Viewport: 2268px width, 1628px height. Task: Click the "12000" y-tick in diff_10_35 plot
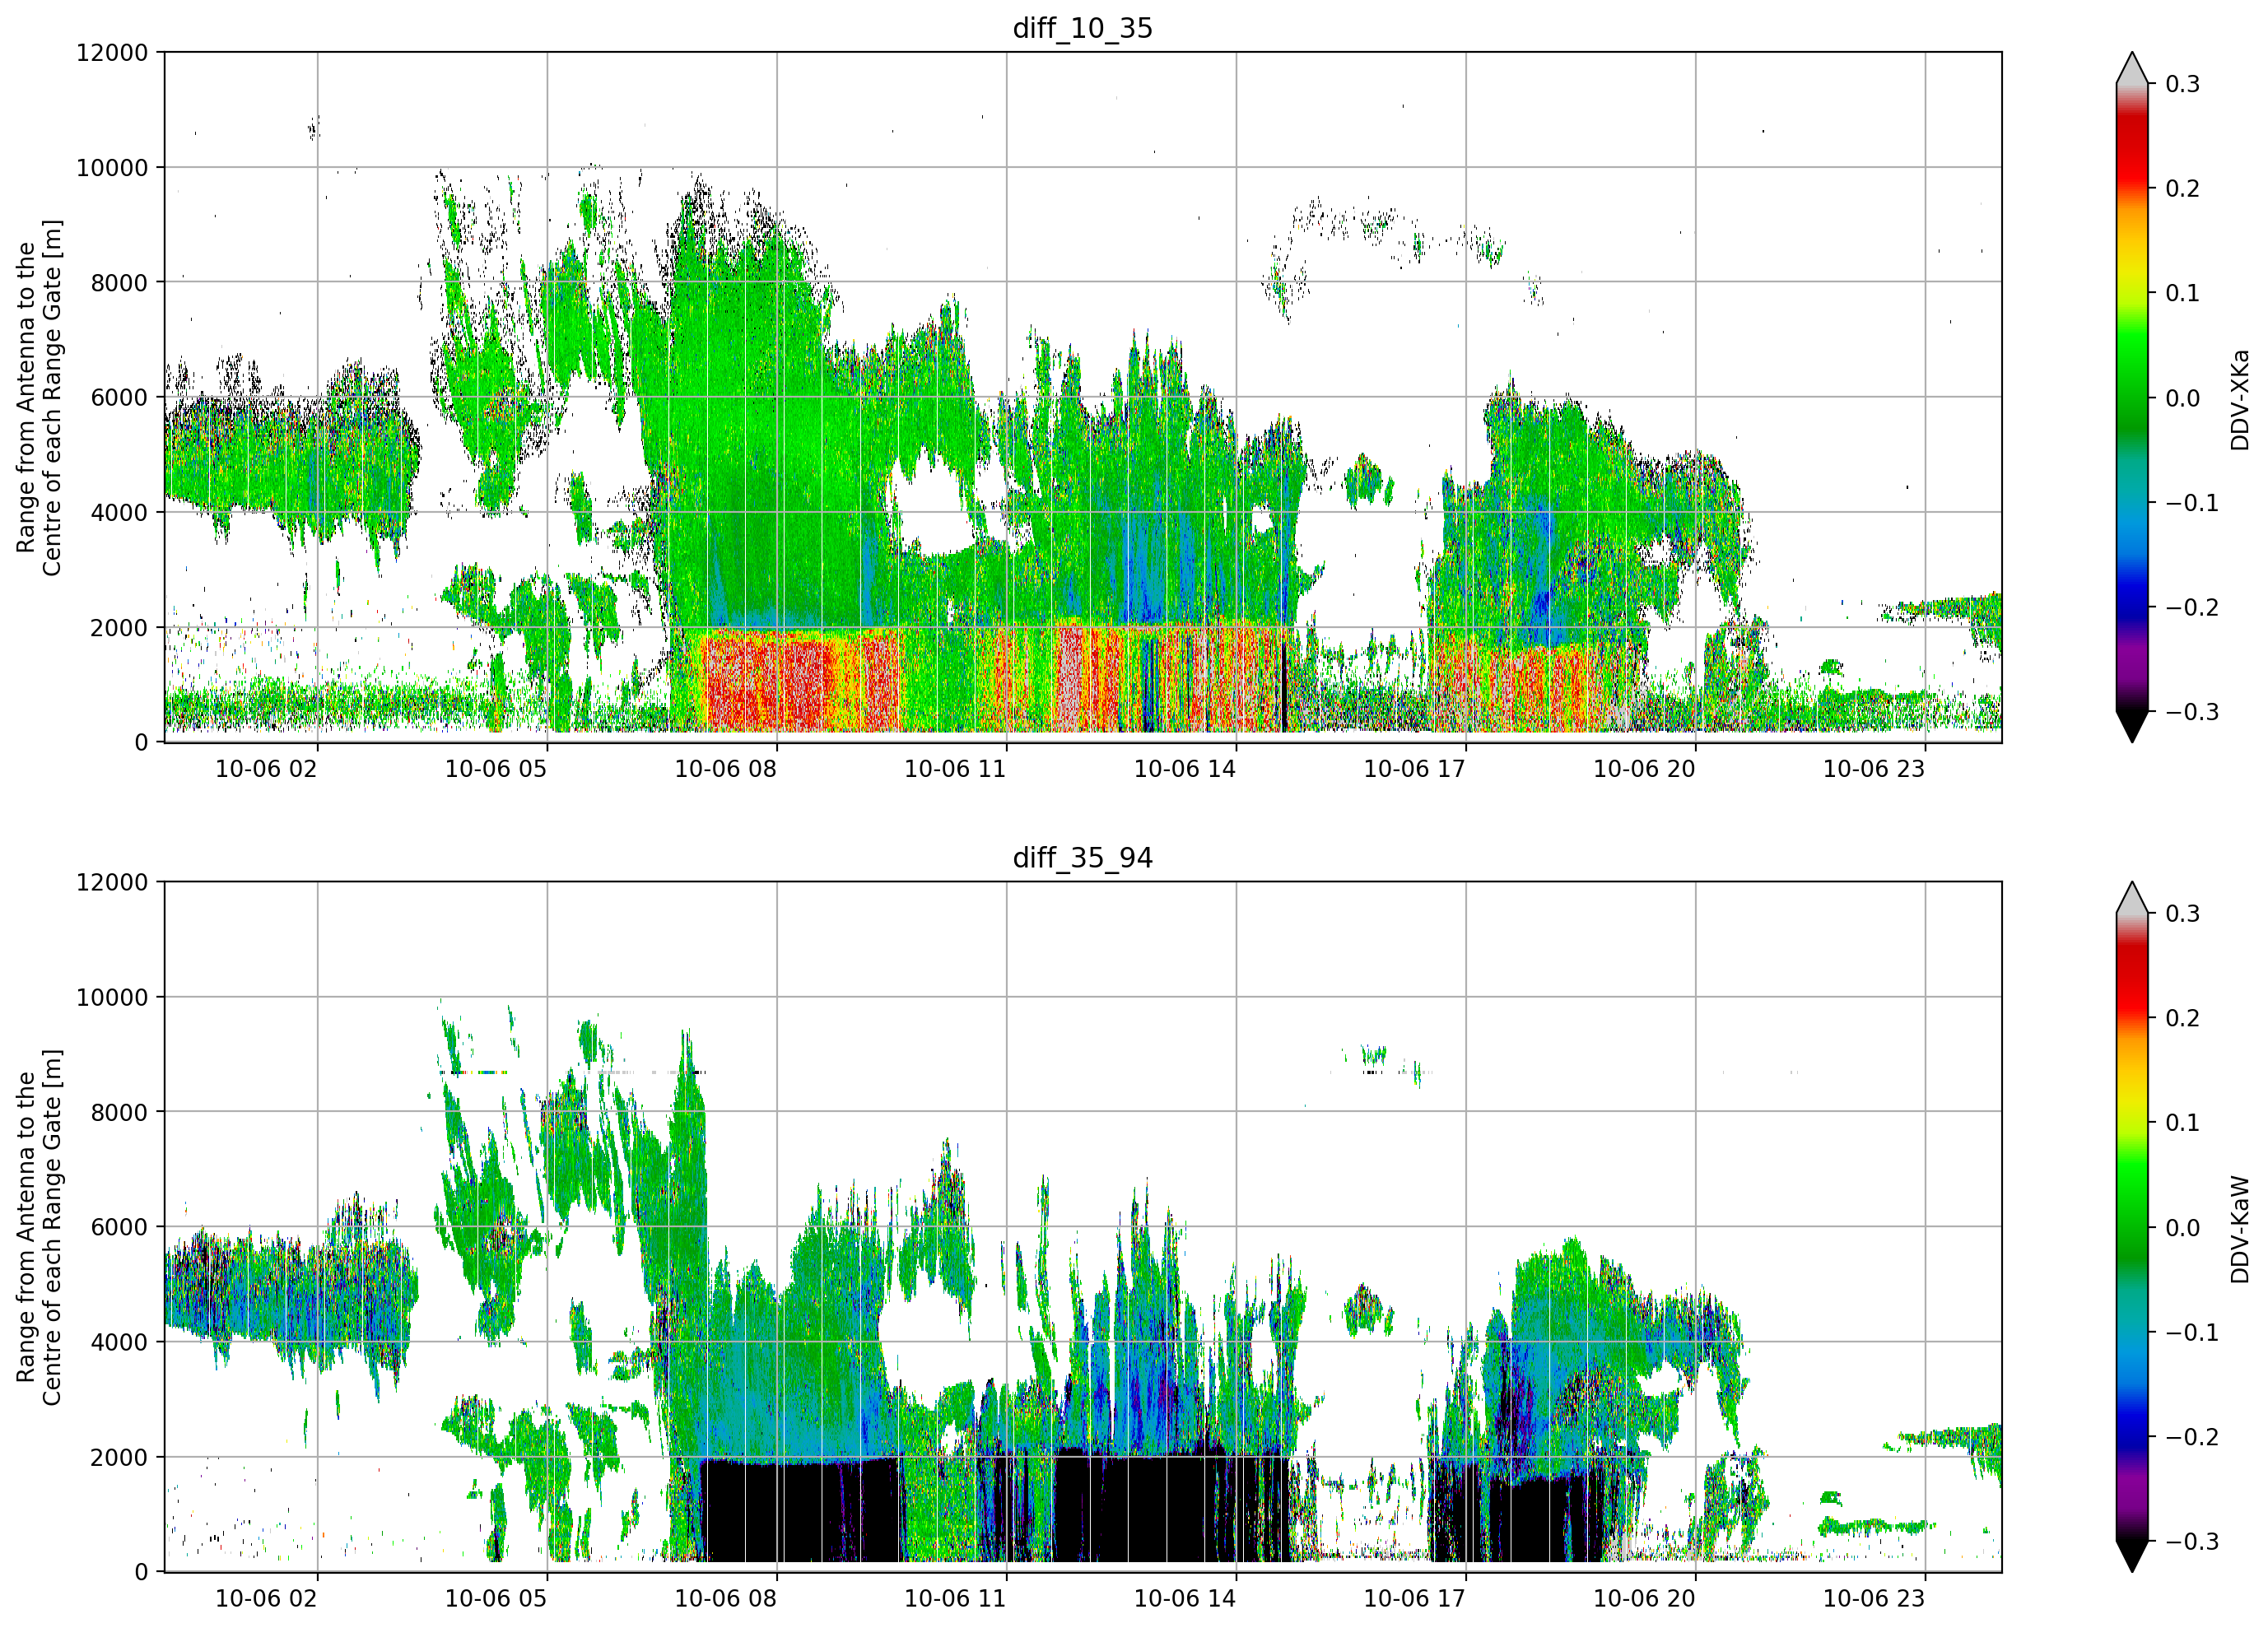[x=112, y=52]
